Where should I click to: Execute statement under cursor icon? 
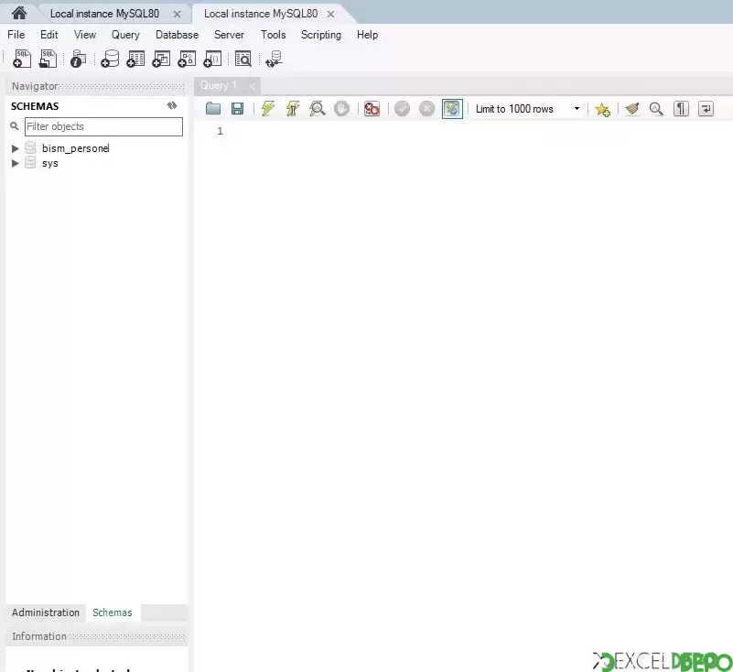click(x=293, y=109)
